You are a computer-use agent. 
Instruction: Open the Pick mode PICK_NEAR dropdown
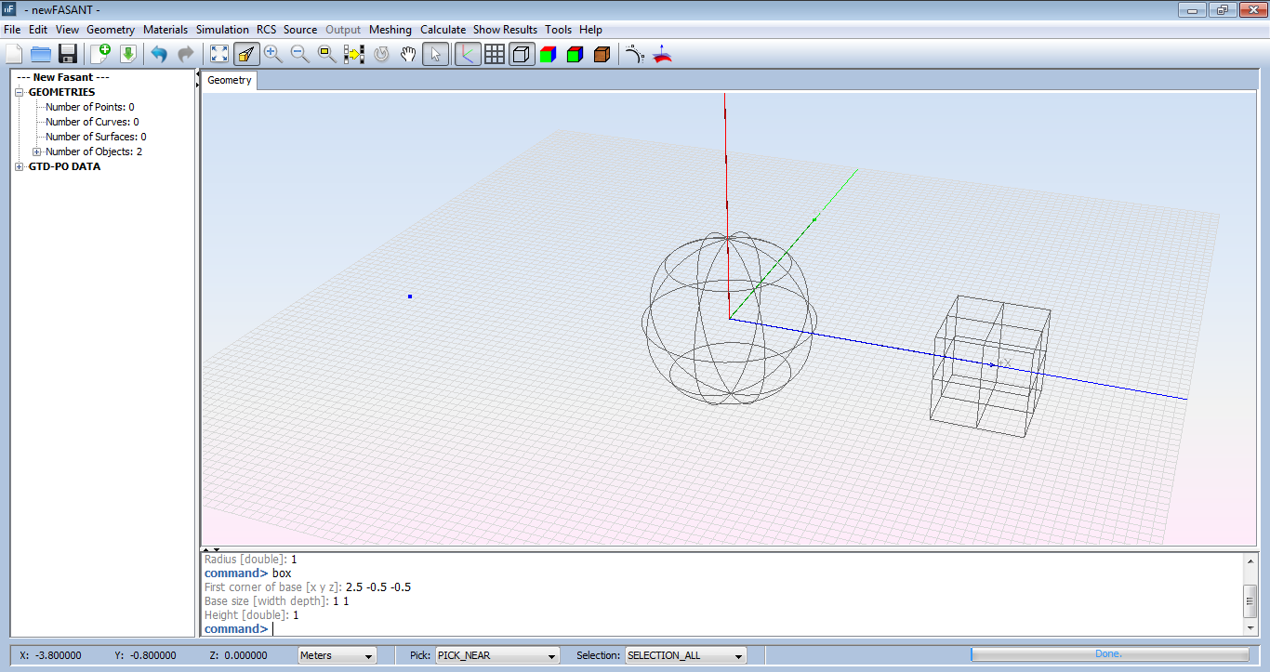(x=496, y=655)
